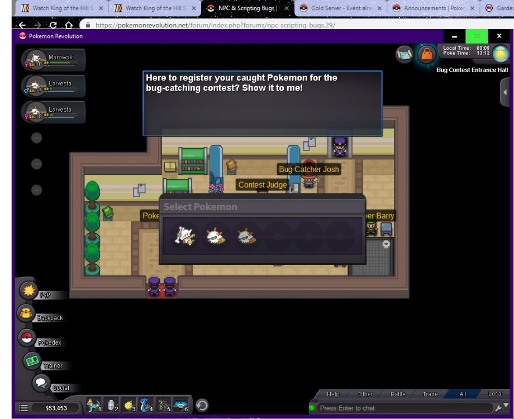Open the world map scroll icon
514x419 pixels.
coord(404,54)
